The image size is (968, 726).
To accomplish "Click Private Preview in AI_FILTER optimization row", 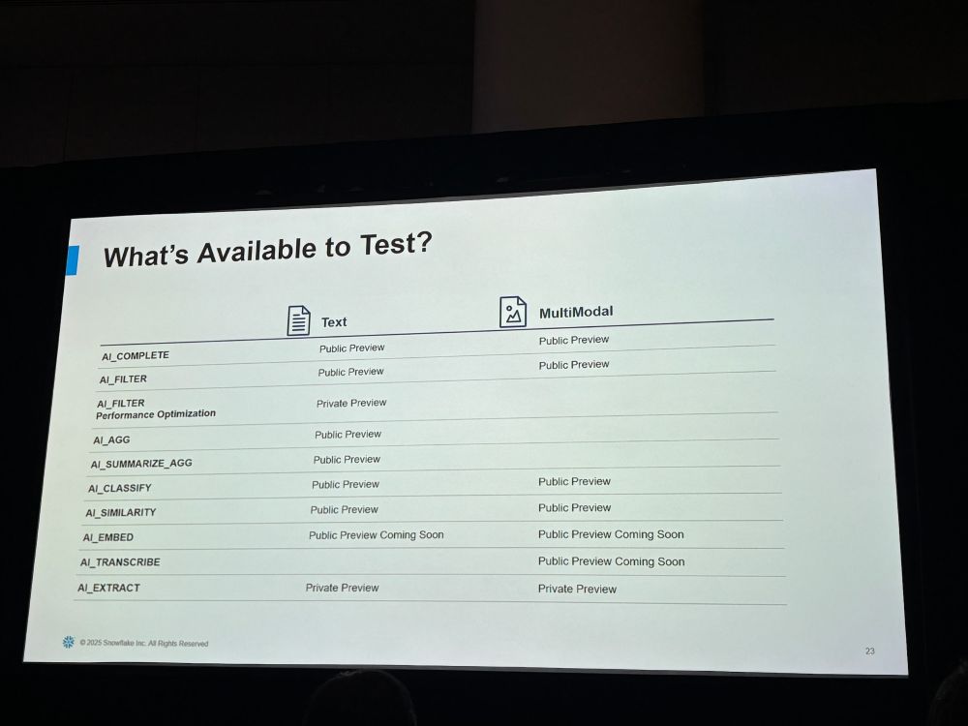I will click(351, 403).
